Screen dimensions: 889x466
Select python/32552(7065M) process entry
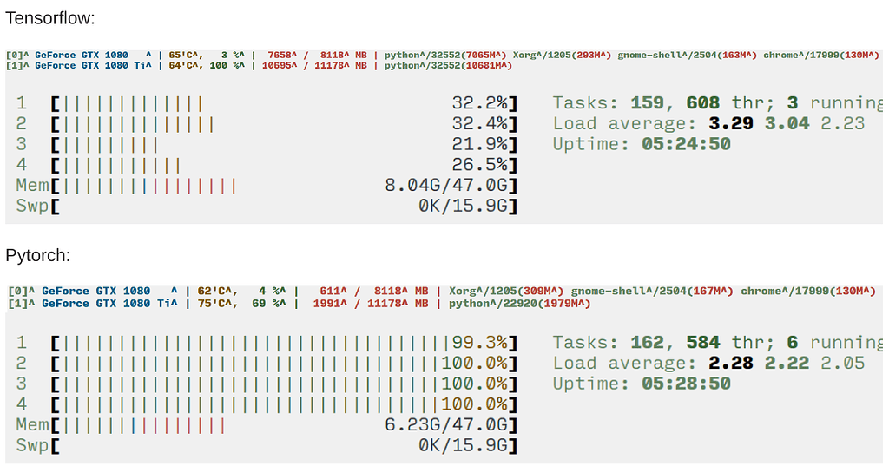445,56
